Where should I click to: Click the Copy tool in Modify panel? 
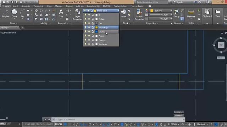(36, 15)
